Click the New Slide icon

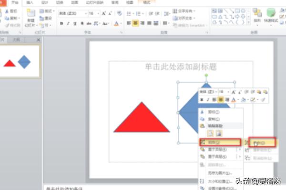(31, 13)
